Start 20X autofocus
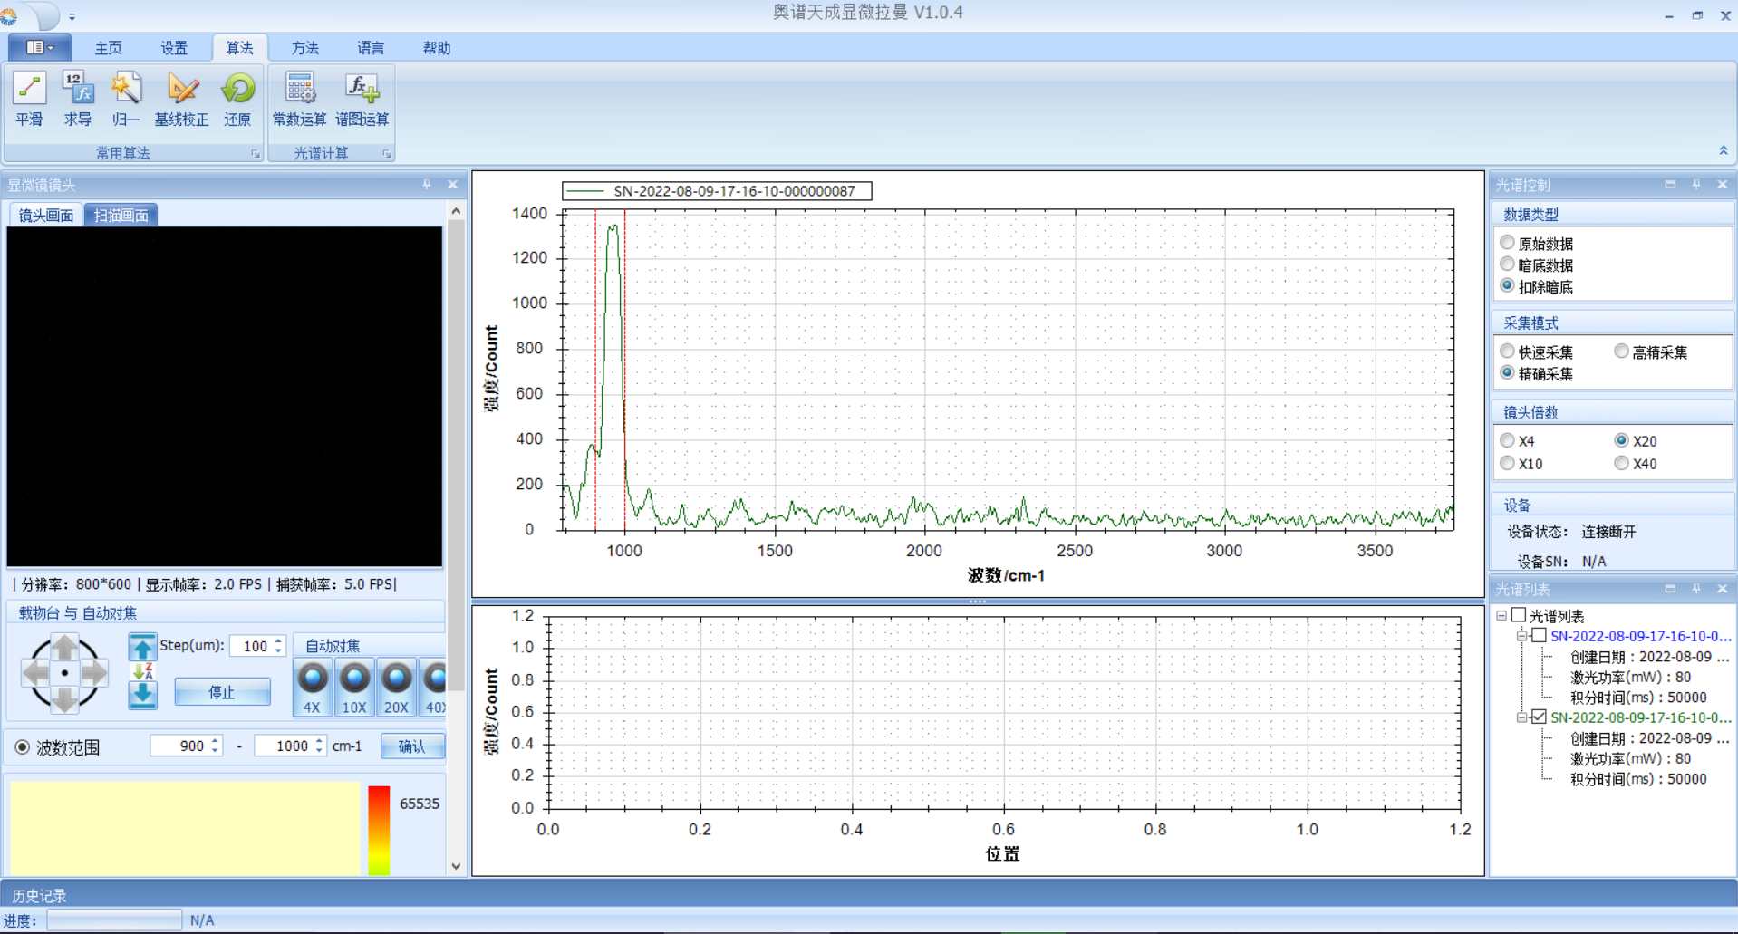 (x=396, y=688)
